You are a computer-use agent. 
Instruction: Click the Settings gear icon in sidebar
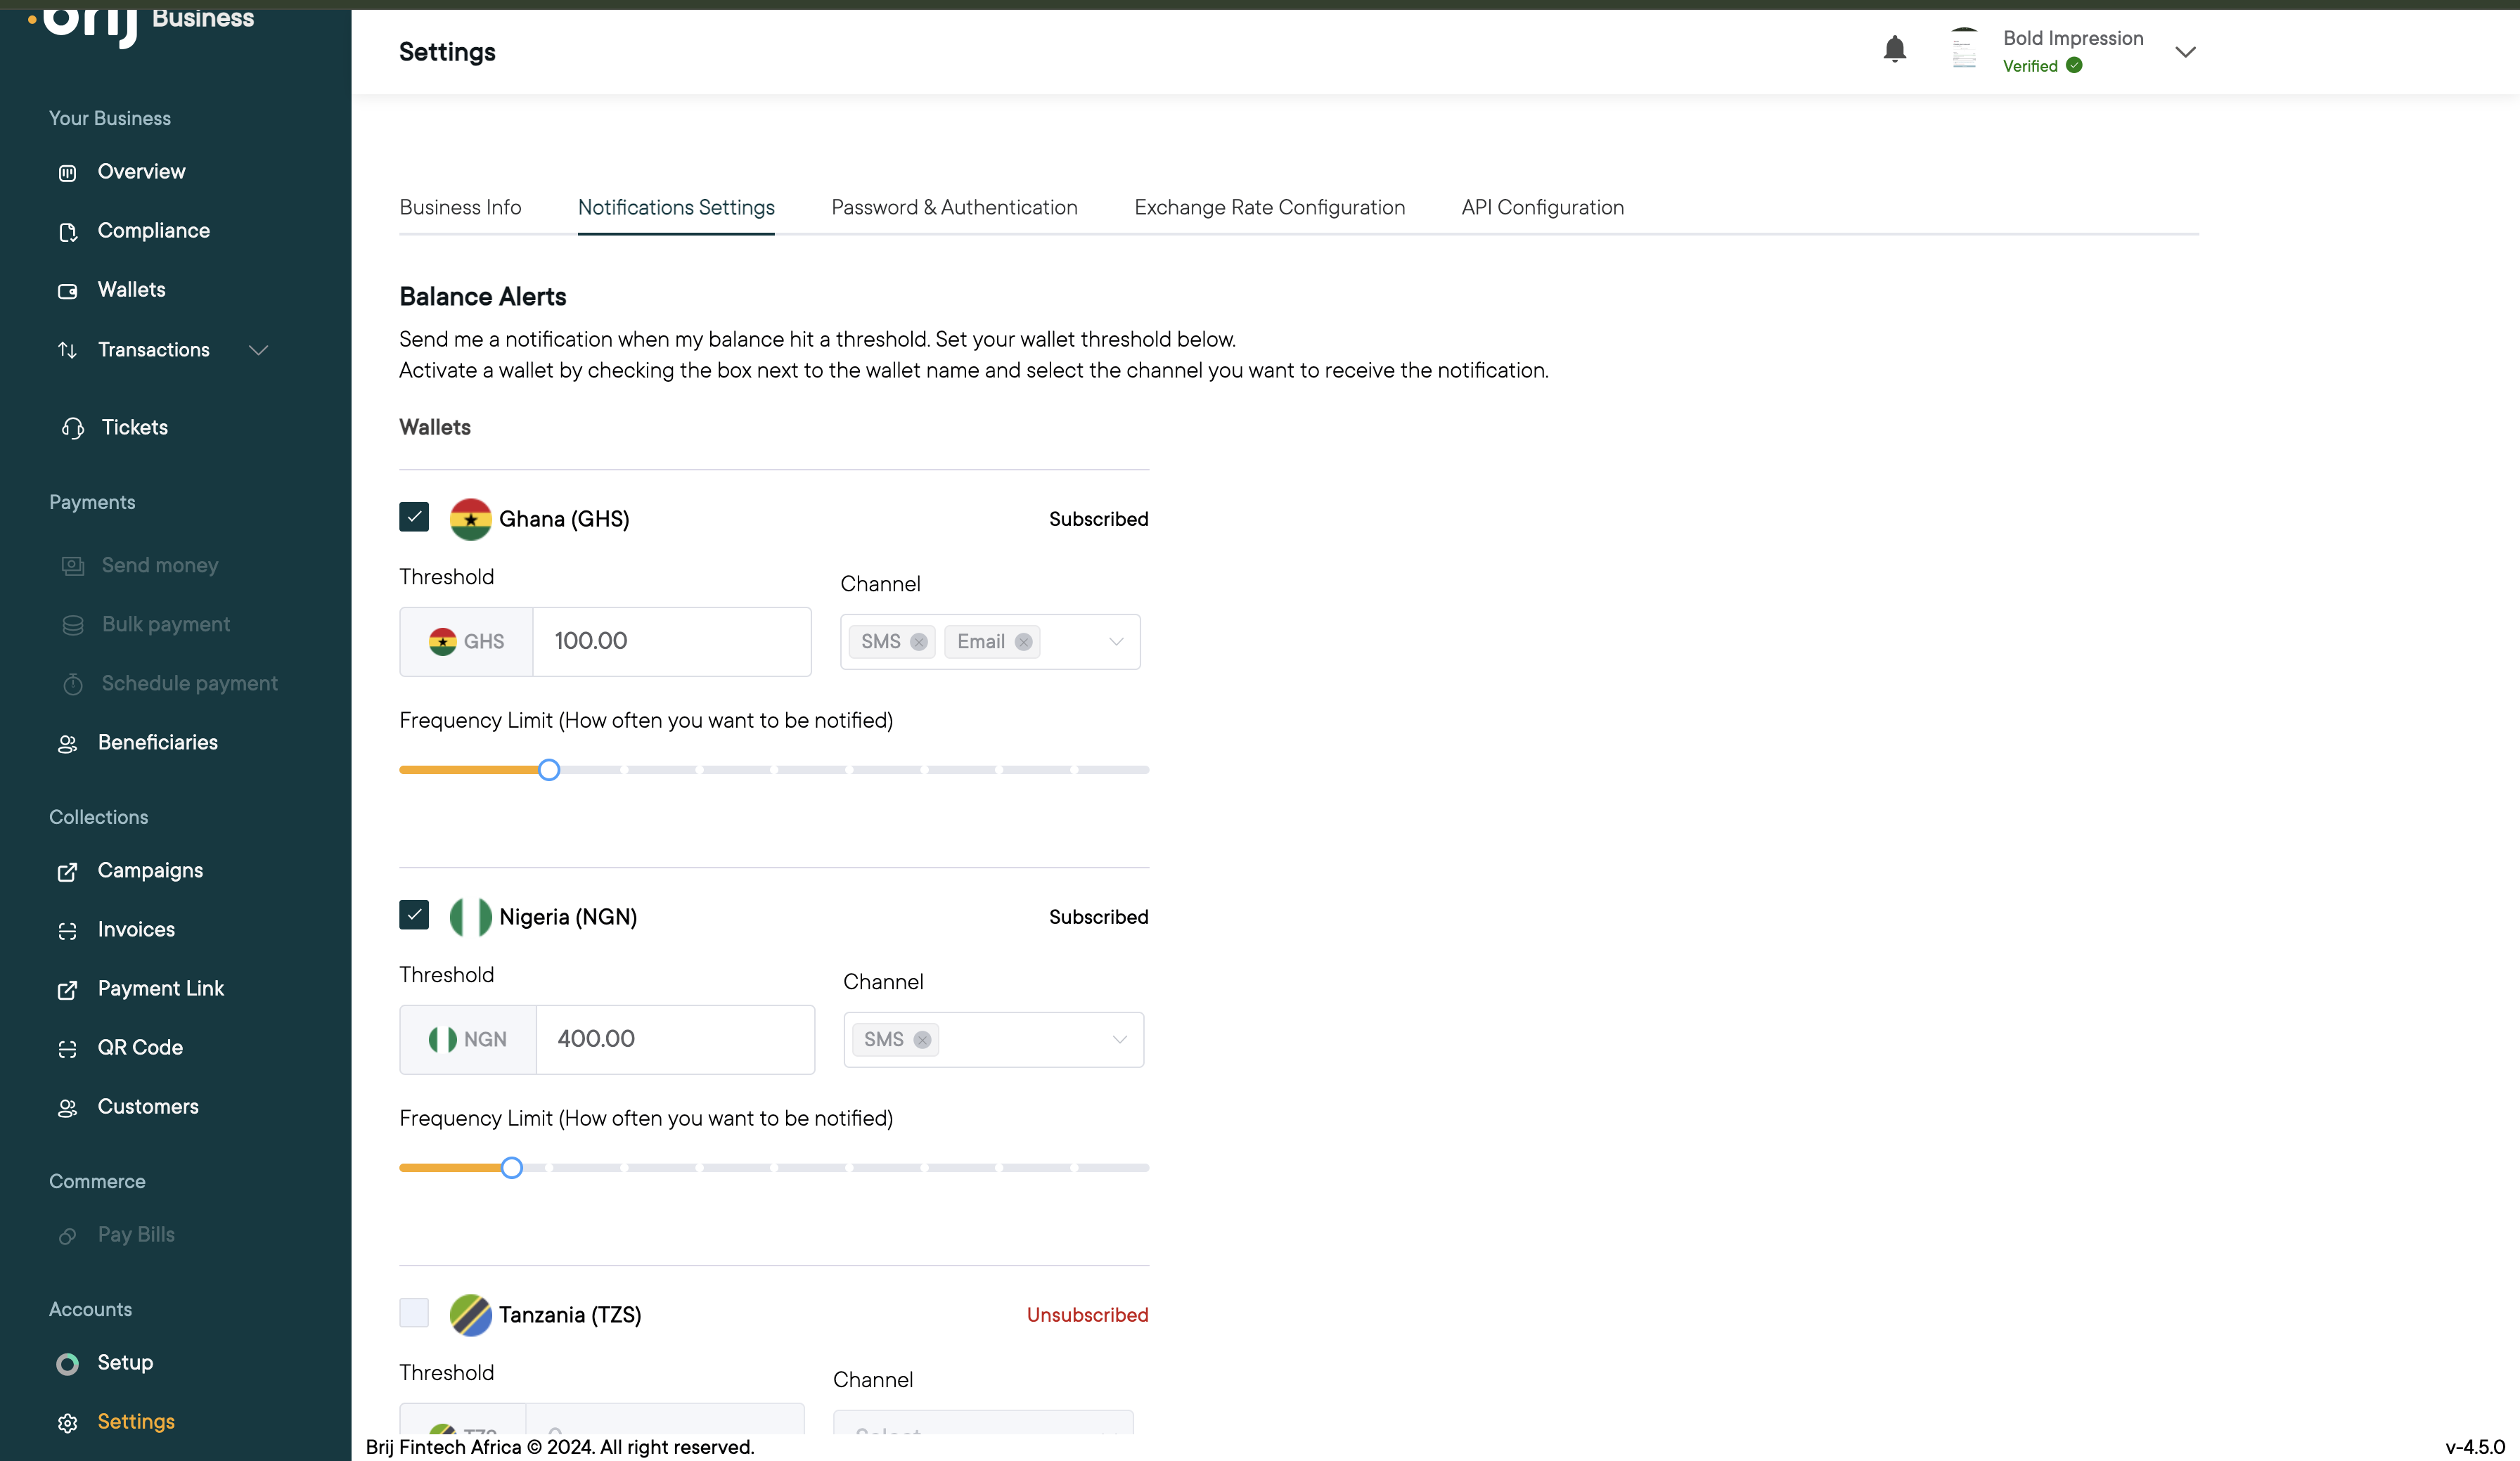(67, 1423)
